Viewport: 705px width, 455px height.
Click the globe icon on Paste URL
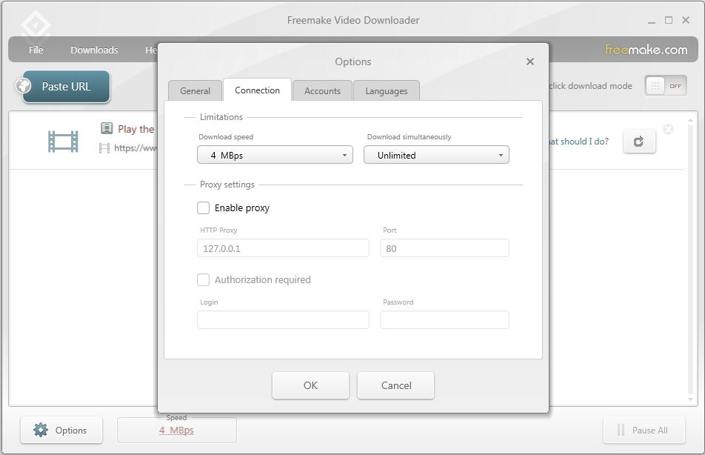coord(24,86)
